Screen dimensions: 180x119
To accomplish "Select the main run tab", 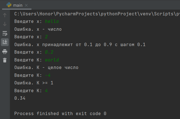I will coord(17,5).
